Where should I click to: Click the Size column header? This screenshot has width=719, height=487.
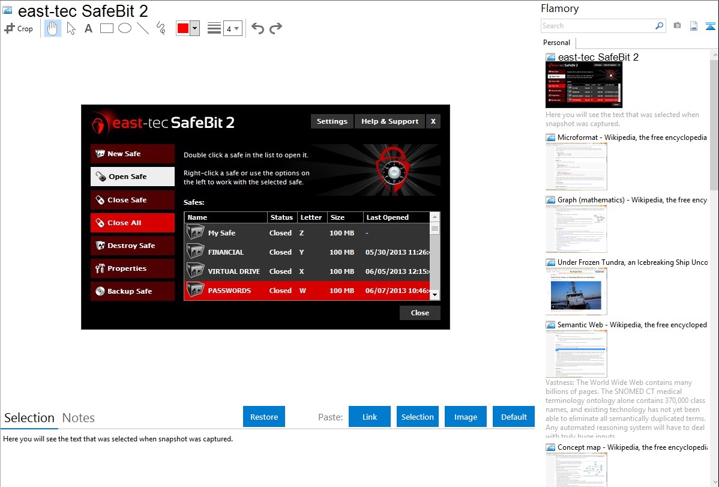click(x=345, y=217)
